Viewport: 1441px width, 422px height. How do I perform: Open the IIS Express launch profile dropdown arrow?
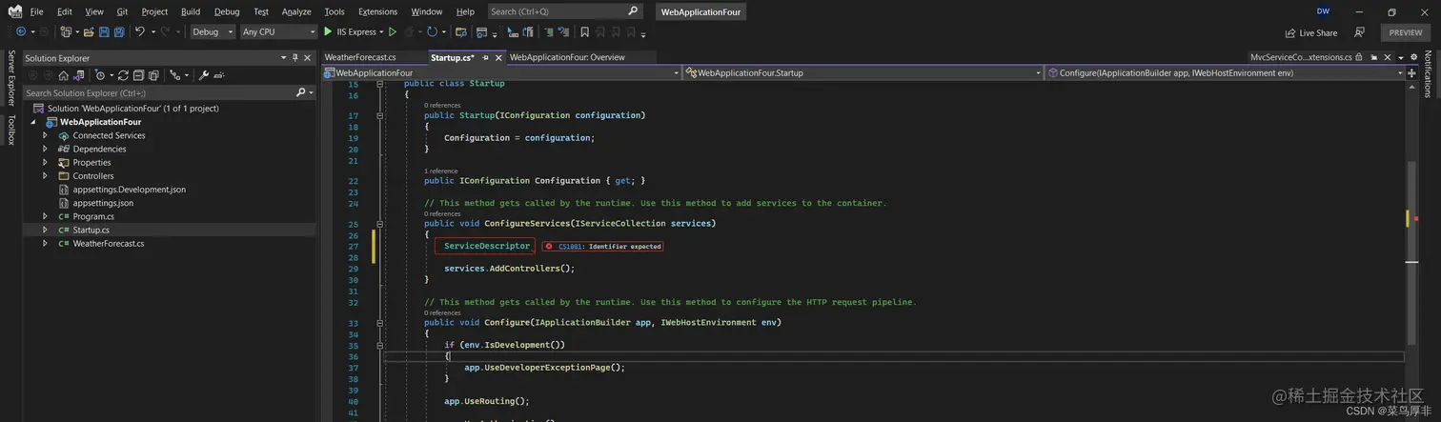pos(381,32)
